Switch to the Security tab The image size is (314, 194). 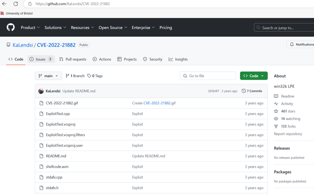pos(153,59)
